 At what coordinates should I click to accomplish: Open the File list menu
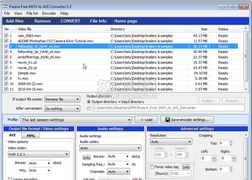32,13
